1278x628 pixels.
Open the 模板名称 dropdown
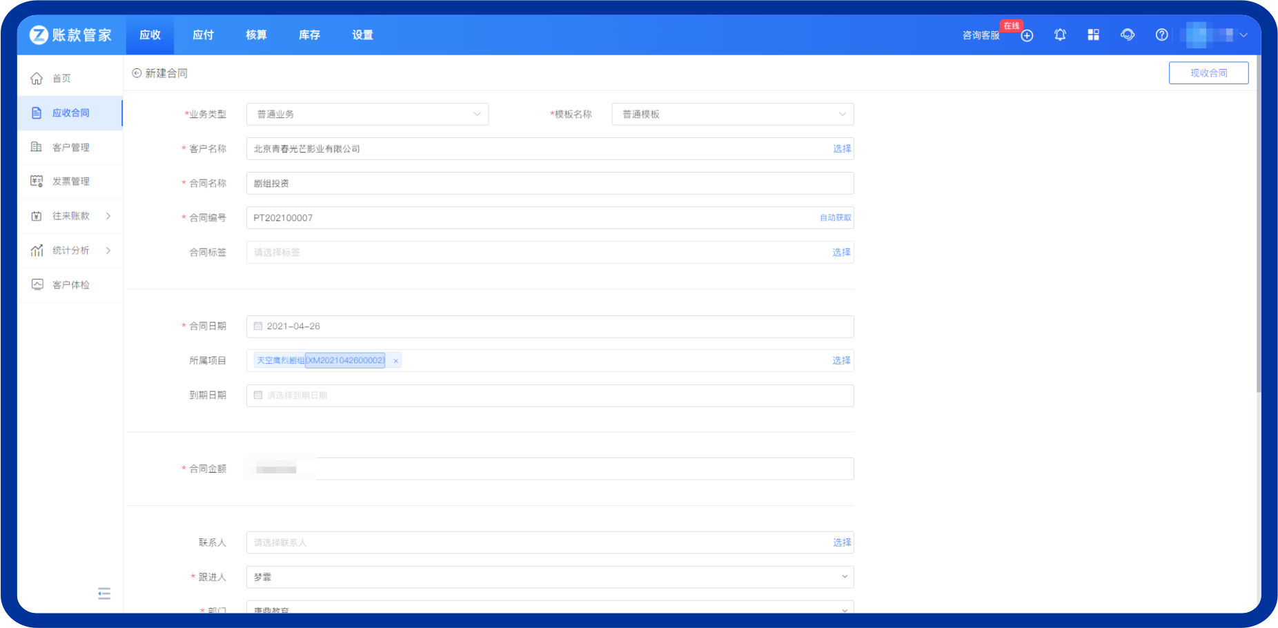pyautogui.click(x=733, y=114)
